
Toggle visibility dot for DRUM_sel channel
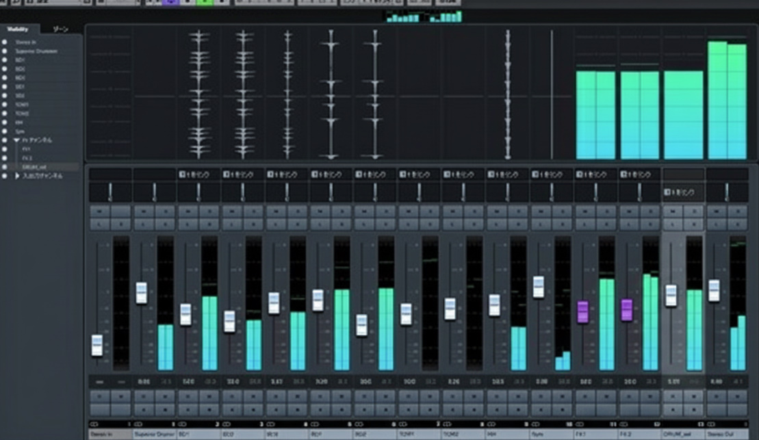click(5, 166)
